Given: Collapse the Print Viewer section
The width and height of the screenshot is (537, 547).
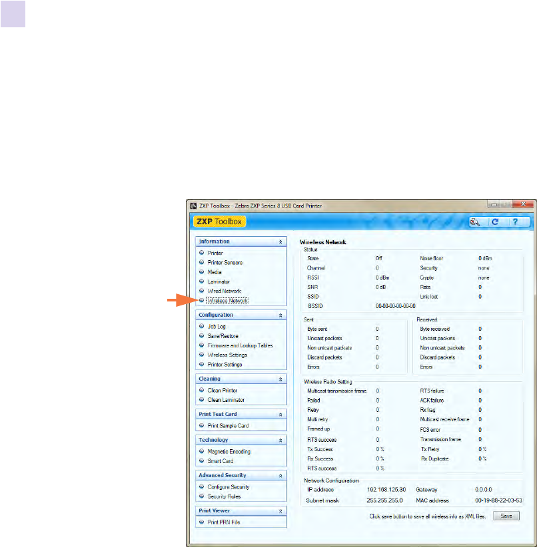Looking at the screenshot, I should point(280,511).
